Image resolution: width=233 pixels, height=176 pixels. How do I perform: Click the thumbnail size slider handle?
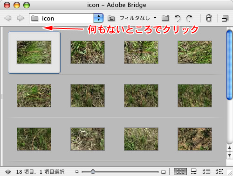click(93, 171)
